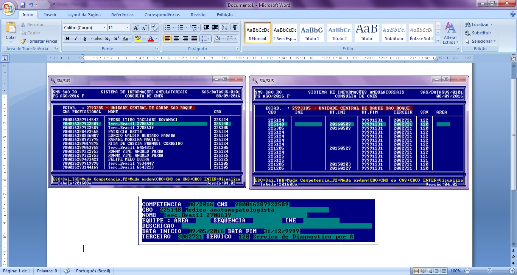This screenshot has height=275, width=517.
Task: Open the text highlight color dropdown arrow
Action: coord(144,39)
